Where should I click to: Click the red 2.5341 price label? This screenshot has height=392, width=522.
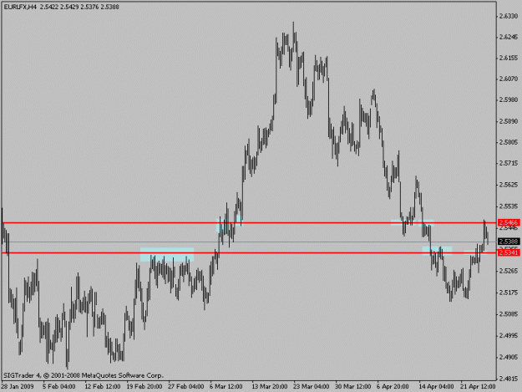(509, 252)
